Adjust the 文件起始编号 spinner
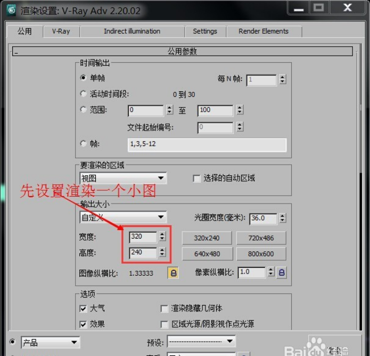This screenshot has width=370, height=356. point(240,126)
